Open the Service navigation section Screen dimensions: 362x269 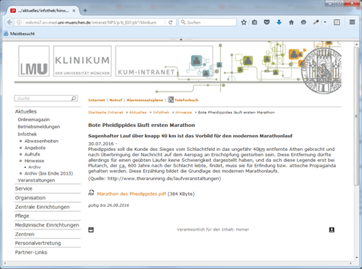click(x=23, y=188)
